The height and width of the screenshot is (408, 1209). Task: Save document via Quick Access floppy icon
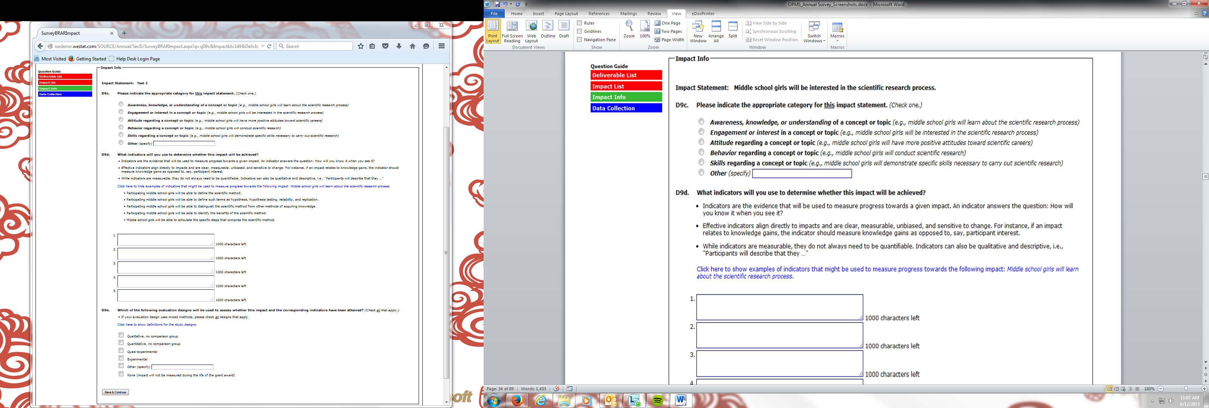point(497,4)
